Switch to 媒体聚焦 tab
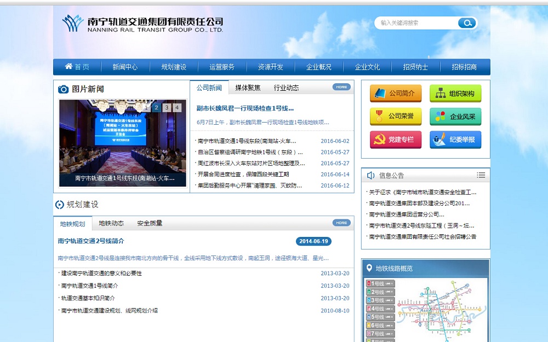Screen dimensions: 548x342 tap(248, 88)
